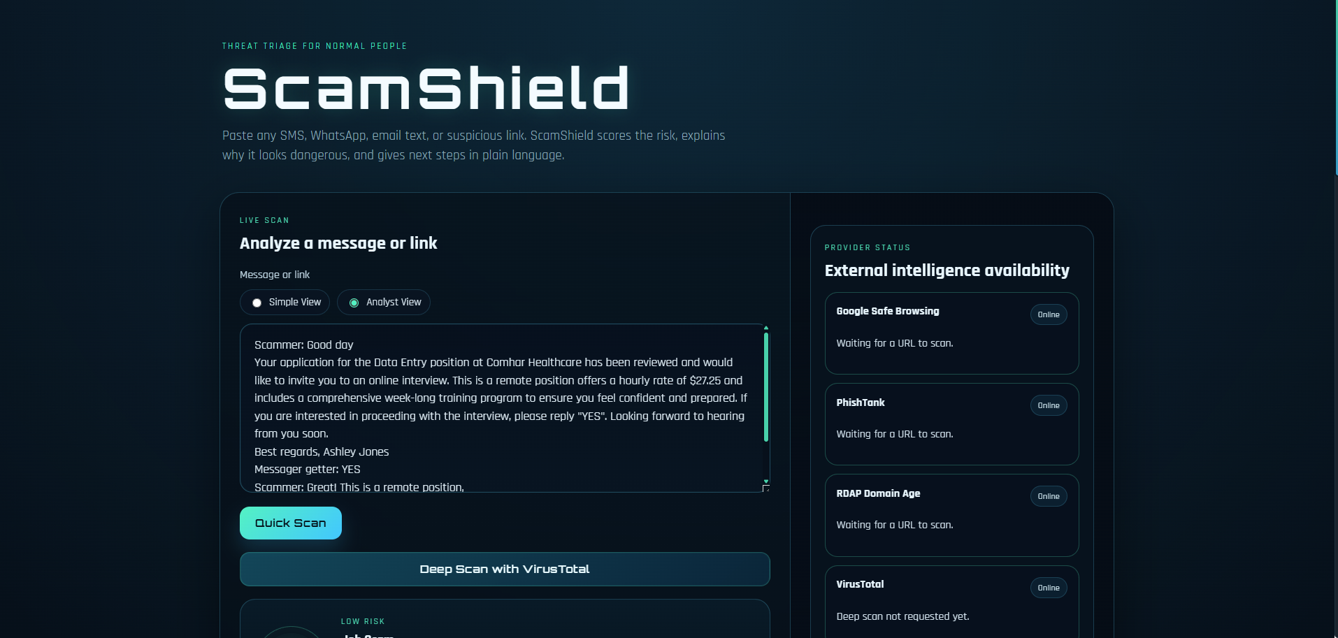
Task: Click the PROVIDER STATUS panel label
Action: tap(868, 247)
